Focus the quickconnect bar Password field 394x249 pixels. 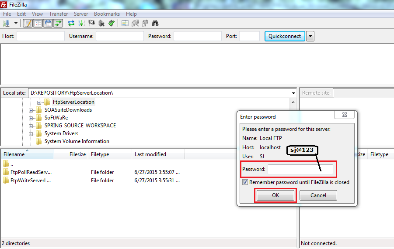click(x=198, y=36)
